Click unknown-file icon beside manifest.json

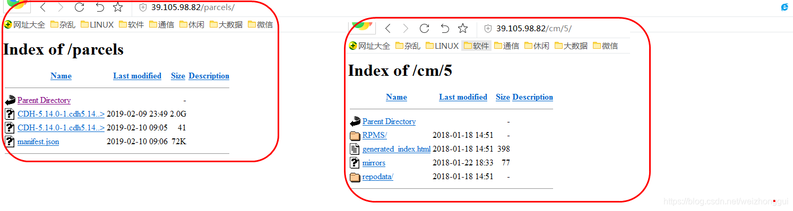click(x=10, y=142)
